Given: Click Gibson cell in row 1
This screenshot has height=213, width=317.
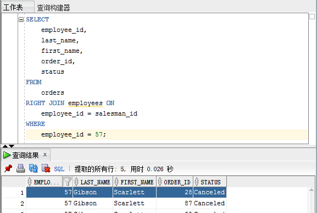Looking at the screenshot, I should pyautogui.click(x=93, y=192).
